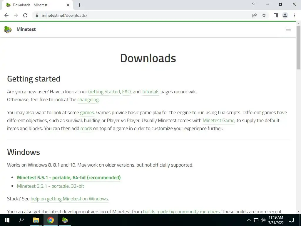The image size is (301, 226).
Task: Open the Minetest Game link
Action: (x=219, y=120)
